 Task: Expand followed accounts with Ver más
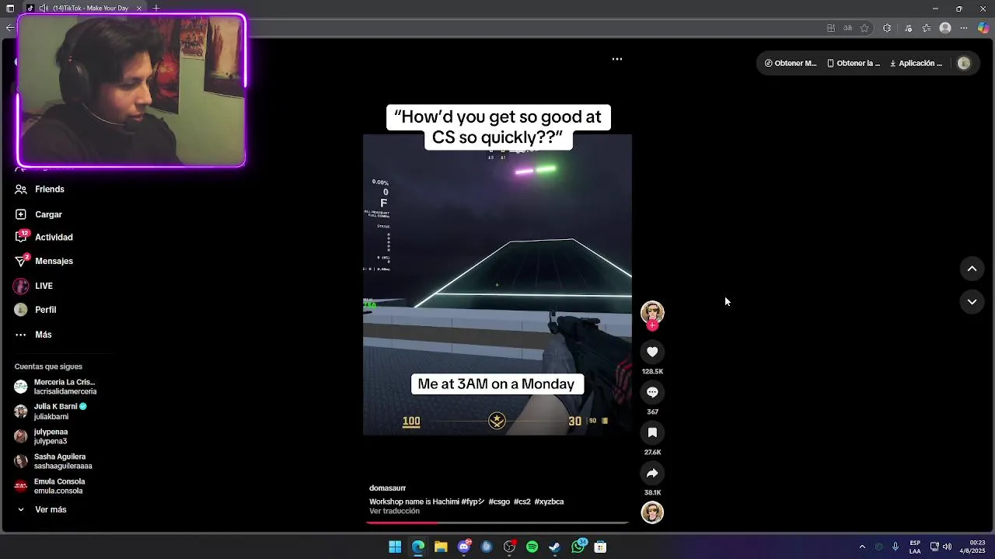[51, 510]
